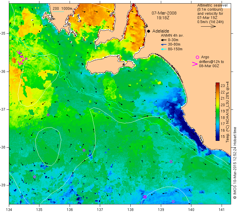Click Argo float circle near 135.3E 37.1S
The width and height of the screenshot is (237, 213).
(48, 115)
